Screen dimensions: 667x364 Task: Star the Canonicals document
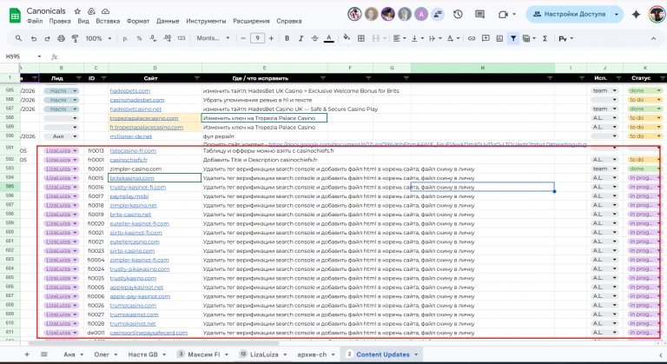pyautogui.click(x=77, y=11)
